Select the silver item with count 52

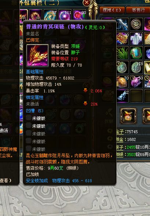[122, 96]
